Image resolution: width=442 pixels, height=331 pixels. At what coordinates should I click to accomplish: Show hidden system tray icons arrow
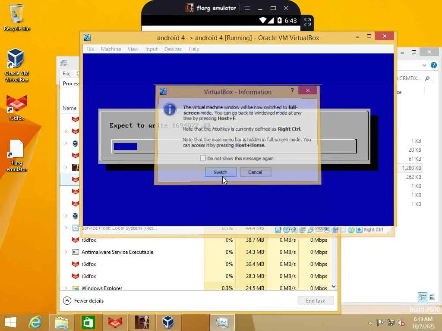tap(370, 323)
